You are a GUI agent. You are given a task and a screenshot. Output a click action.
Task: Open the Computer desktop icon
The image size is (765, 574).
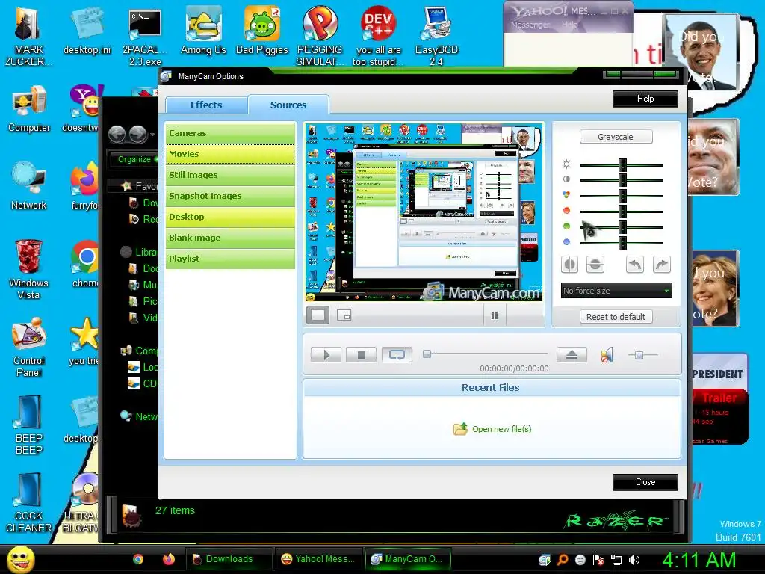click(x=29, y=108)
